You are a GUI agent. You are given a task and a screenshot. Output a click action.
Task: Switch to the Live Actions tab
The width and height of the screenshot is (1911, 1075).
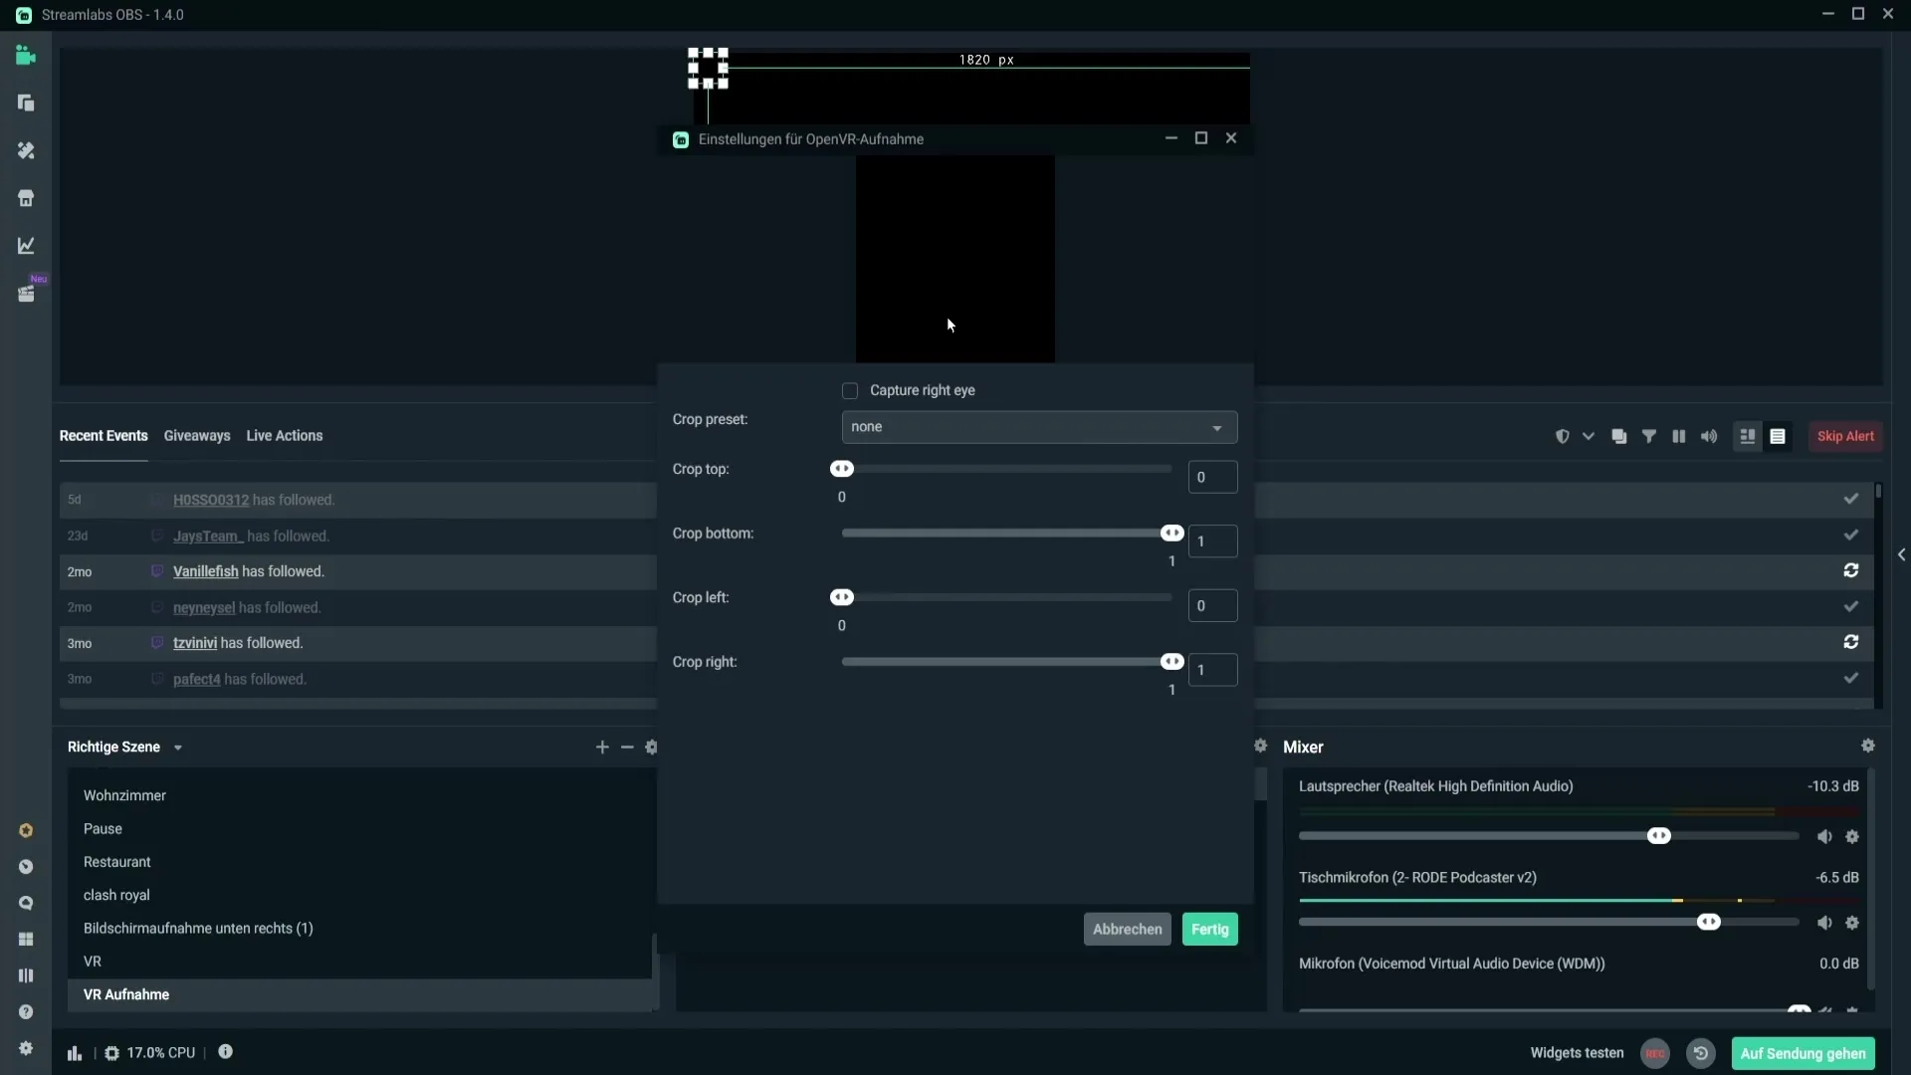click(285, 436)
